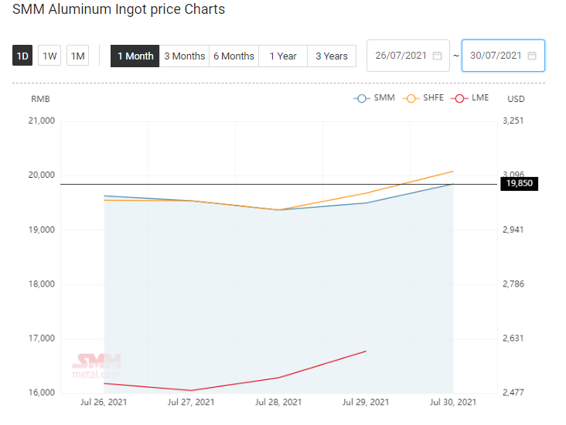Toggle the SMM series legend marker
Image resolution: width=566 pixels, height=425 pixels.
[x=362, y=98]
